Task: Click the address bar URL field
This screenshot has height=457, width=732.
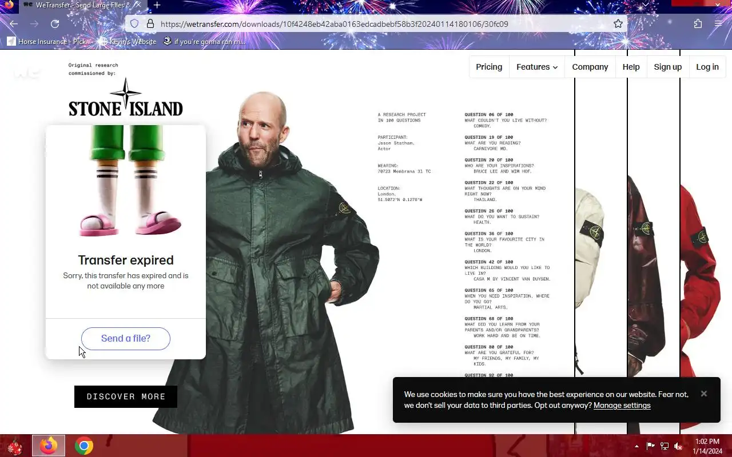Action: click(x=377, y=24)
